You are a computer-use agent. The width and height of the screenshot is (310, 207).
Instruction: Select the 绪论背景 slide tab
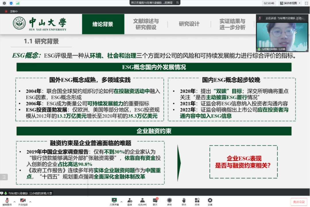[103, 24]
